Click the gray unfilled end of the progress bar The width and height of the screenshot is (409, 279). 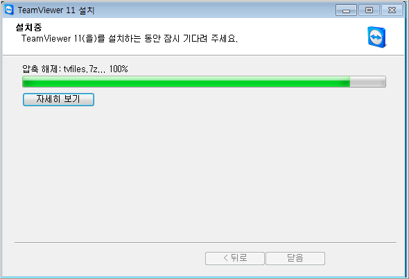tap(367, 81)
